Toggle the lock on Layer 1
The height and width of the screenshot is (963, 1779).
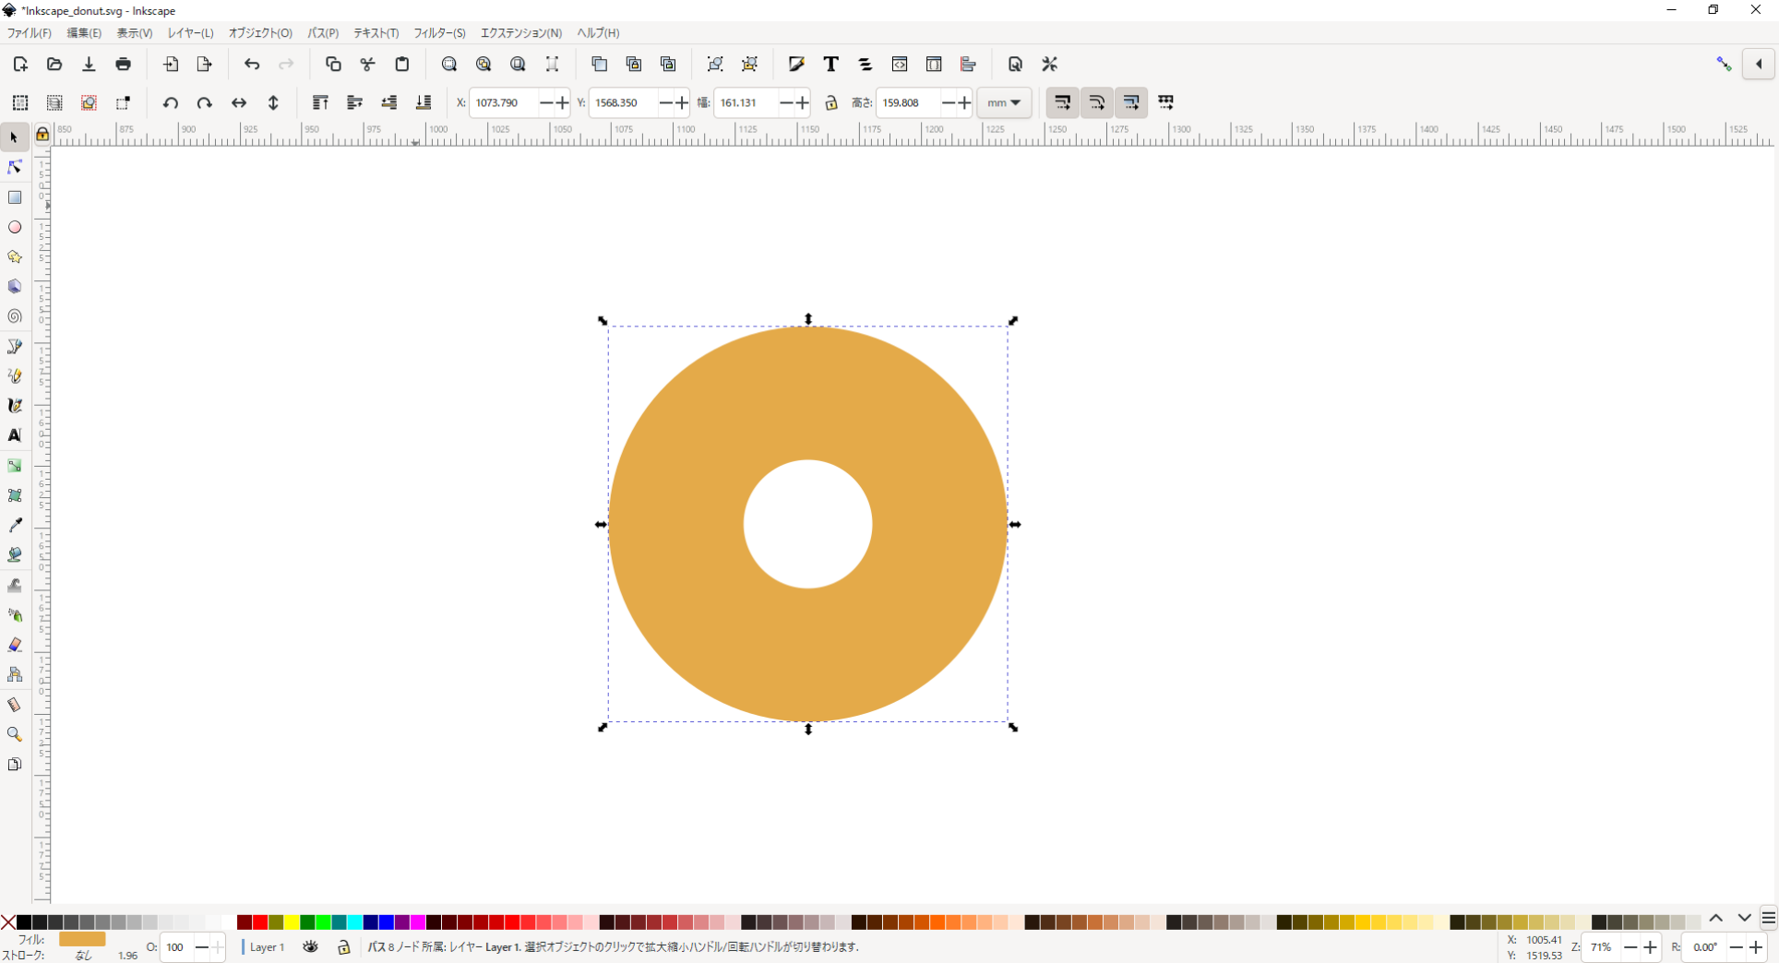click(x=343, y=946)
